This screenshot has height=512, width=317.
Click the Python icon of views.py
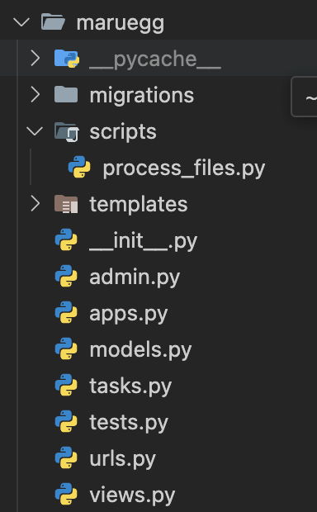pyautogui.click(x=66, y=494)
